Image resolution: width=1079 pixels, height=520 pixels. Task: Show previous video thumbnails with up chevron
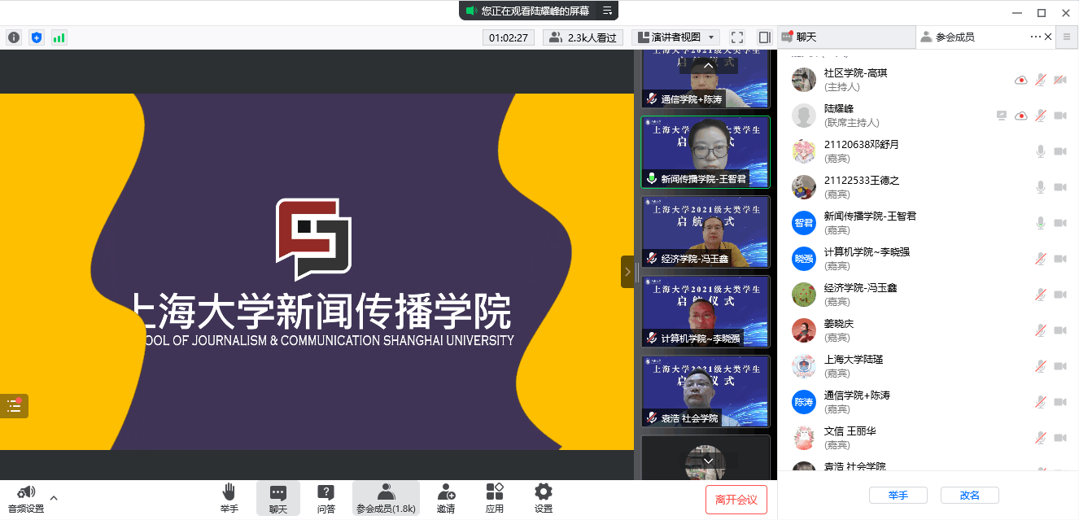[708, 65]
